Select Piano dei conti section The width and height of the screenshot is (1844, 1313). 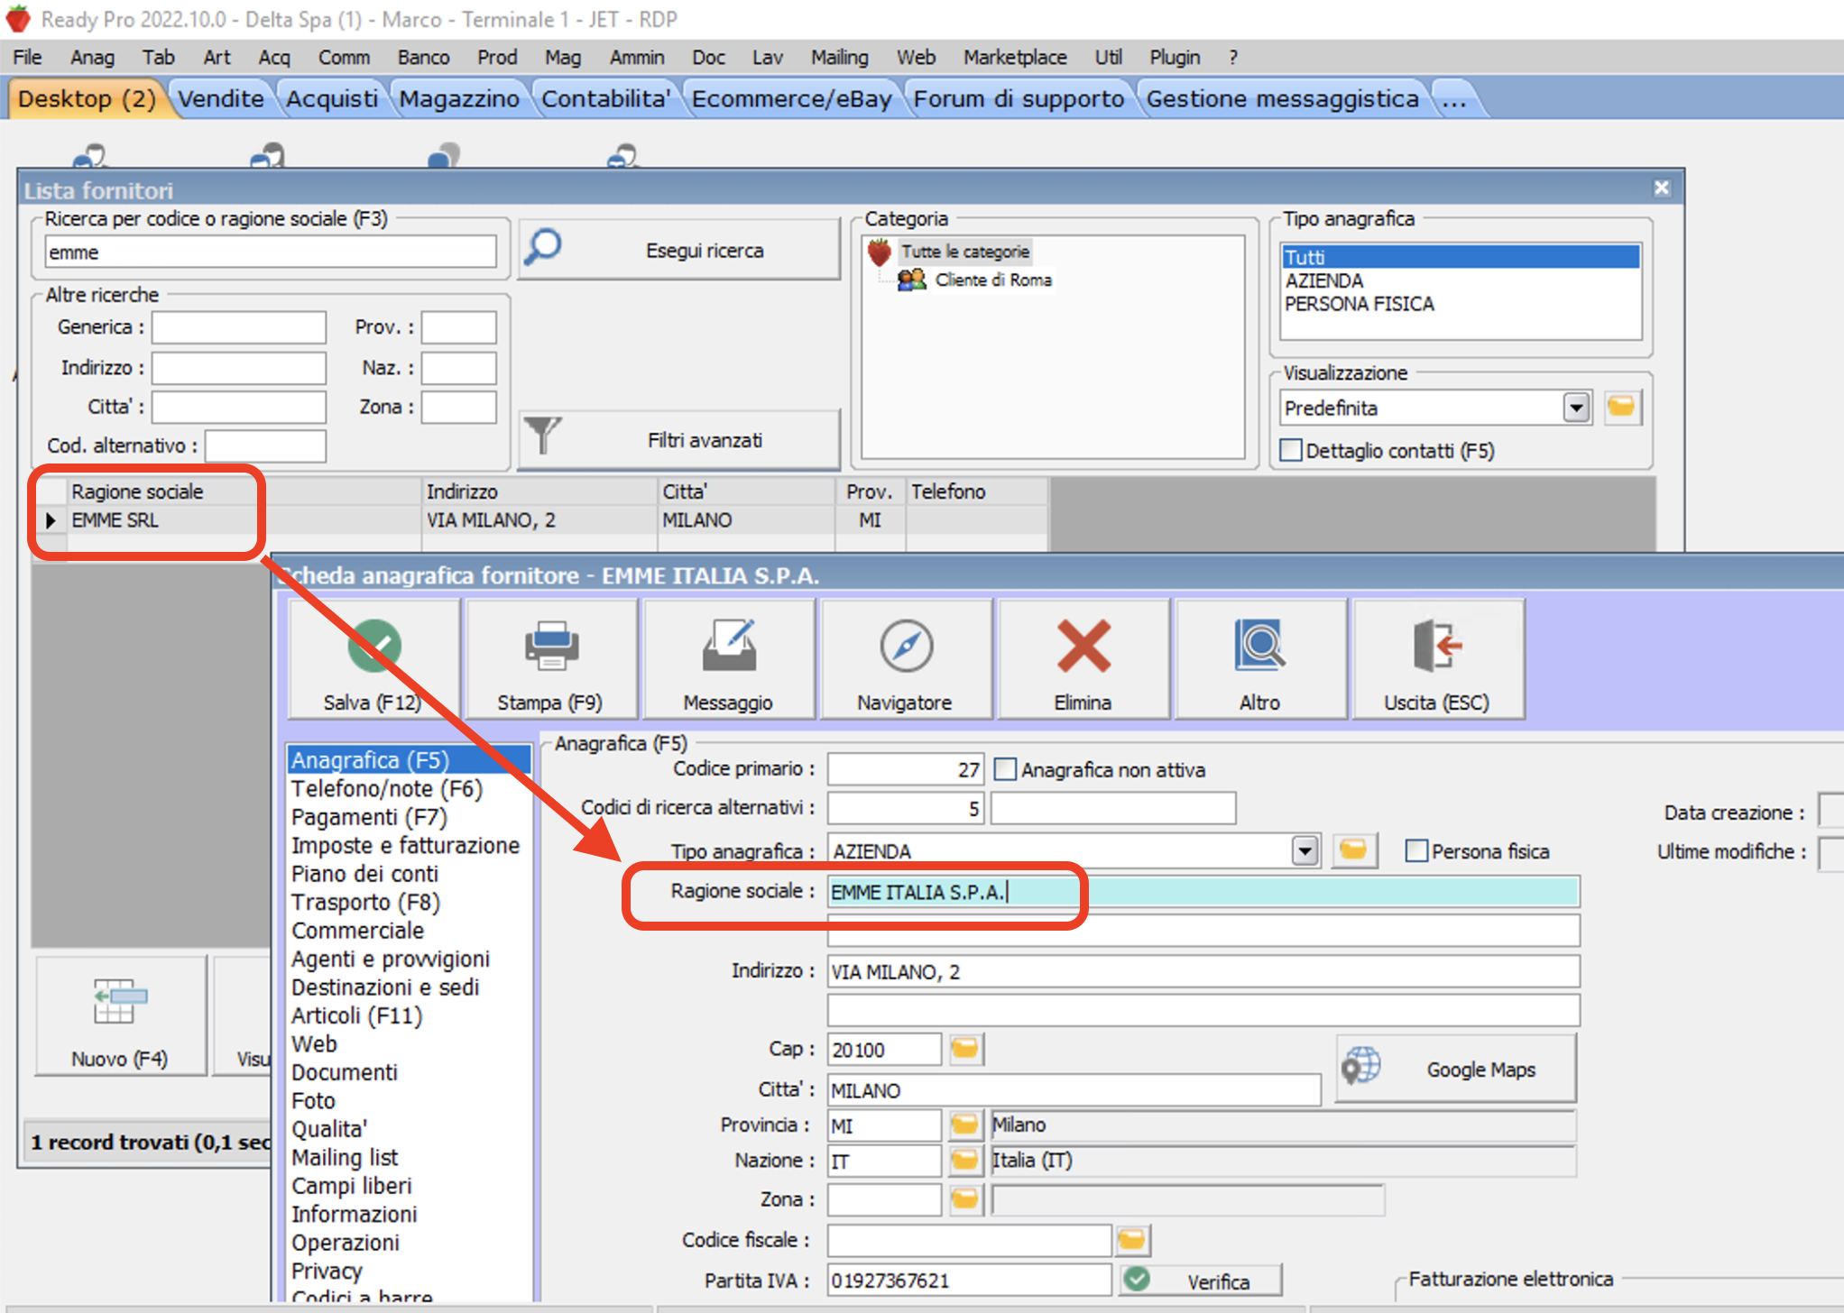(x=364, y=874)
